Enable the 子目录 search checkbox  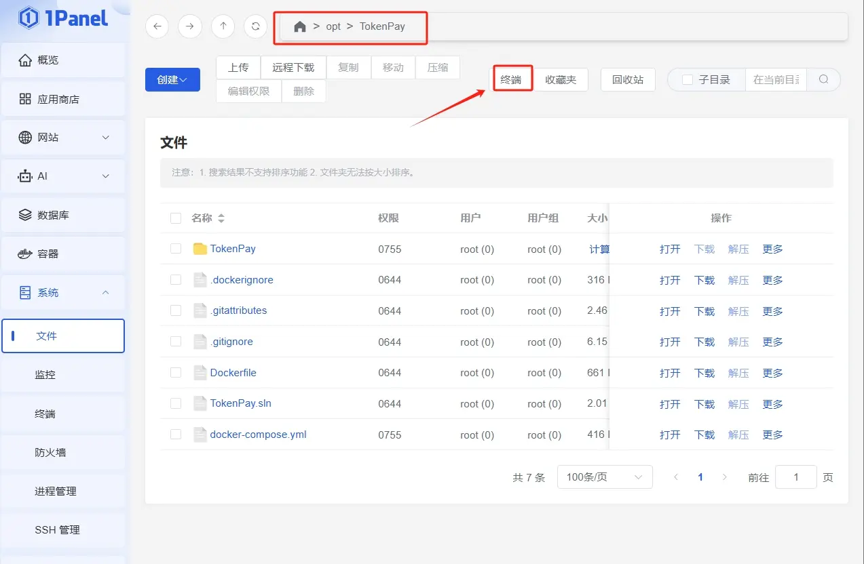tap(688, 80)
